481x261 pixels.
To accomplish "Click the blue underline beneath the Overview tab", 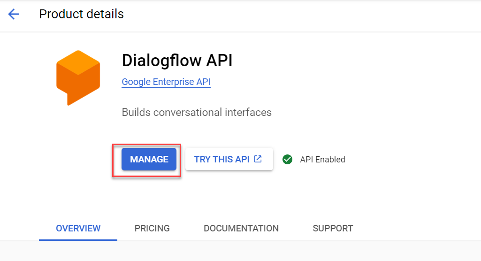I will pos(78,239).
